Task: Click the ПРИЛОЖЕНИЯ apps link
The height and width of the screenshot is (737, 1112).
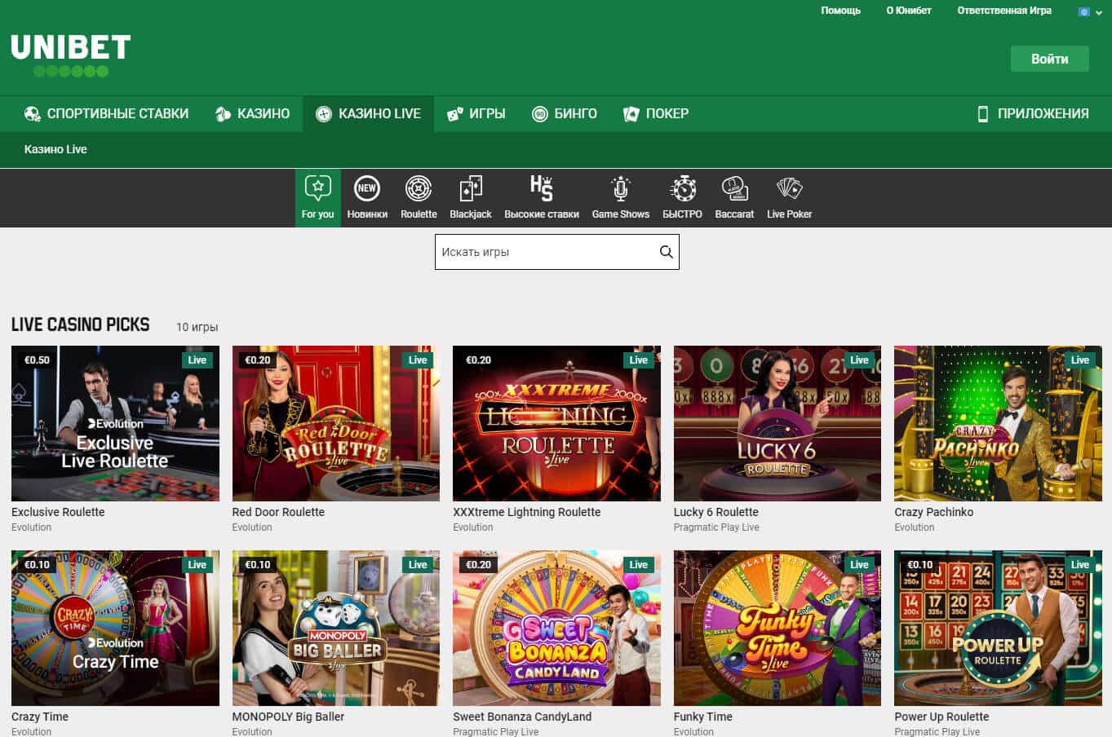Action: coord(1033,114)
